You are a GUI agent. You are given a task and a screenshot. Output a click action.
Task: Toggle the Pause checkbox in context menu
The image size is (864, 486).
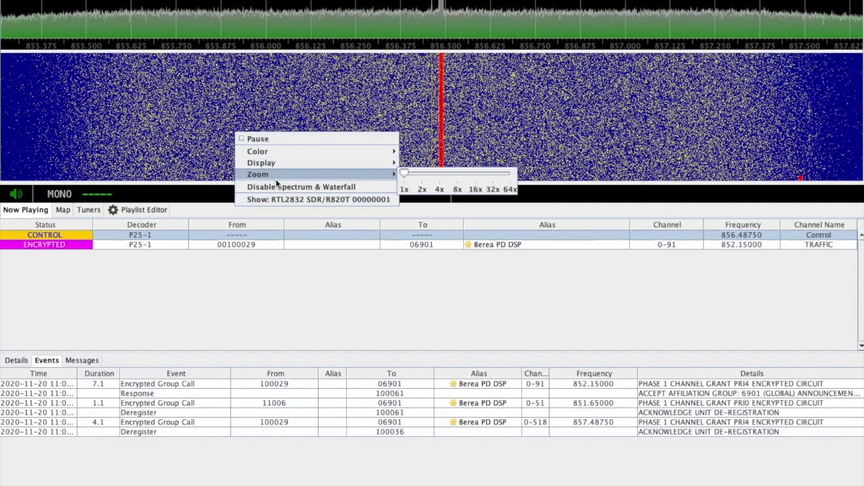click(241, 138)
